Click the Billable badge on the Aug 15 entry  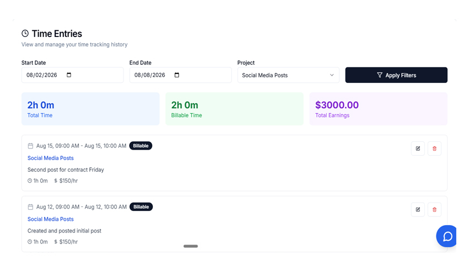coord(141,146)
